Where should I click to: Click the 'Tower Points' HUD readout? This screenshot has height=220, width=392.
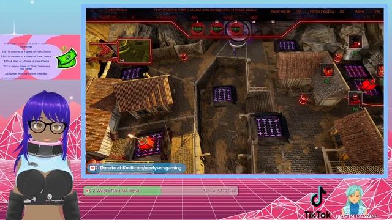point(285,12)
